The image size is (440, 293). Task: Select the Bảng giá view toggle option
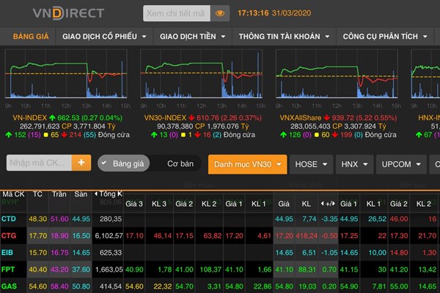click(129, 163)
